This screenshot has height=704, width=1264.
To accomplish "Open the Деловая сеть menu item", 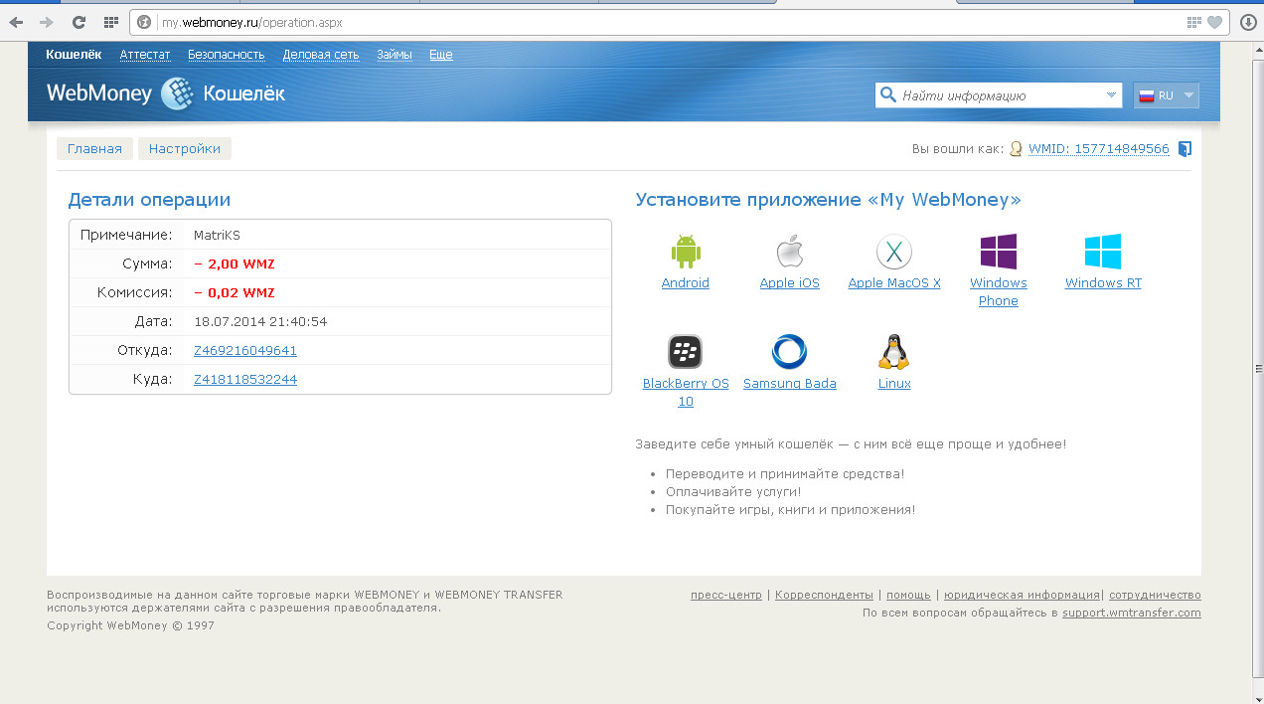I will click(321, 55).
